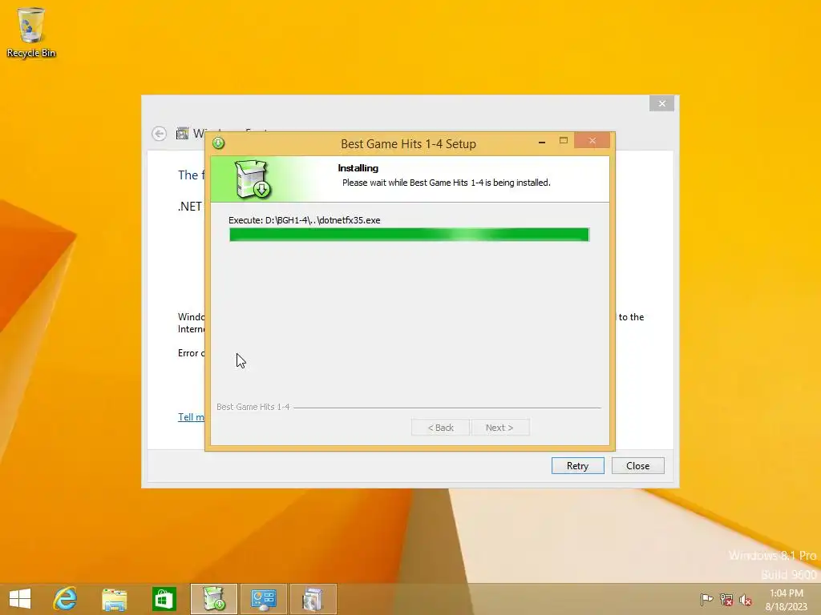Click the installer icon in setup title bar

219,143
